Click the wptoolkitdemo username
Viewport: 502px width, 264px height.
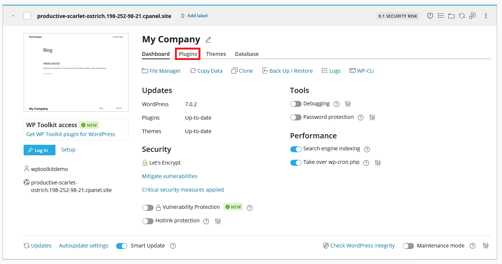tap(49, 169)
